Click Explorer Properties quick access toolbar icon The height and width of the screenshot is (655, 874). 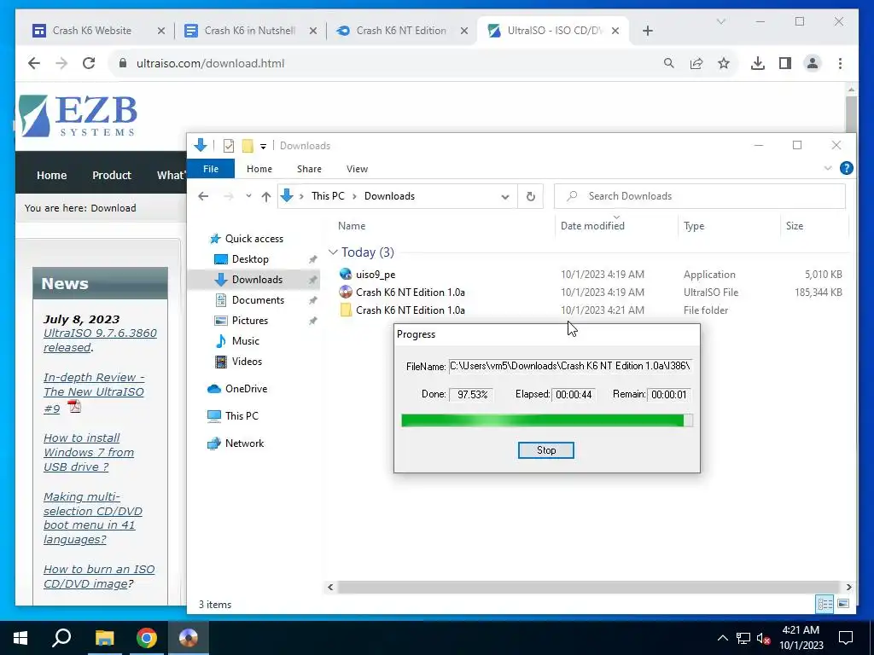pos(229,146)
